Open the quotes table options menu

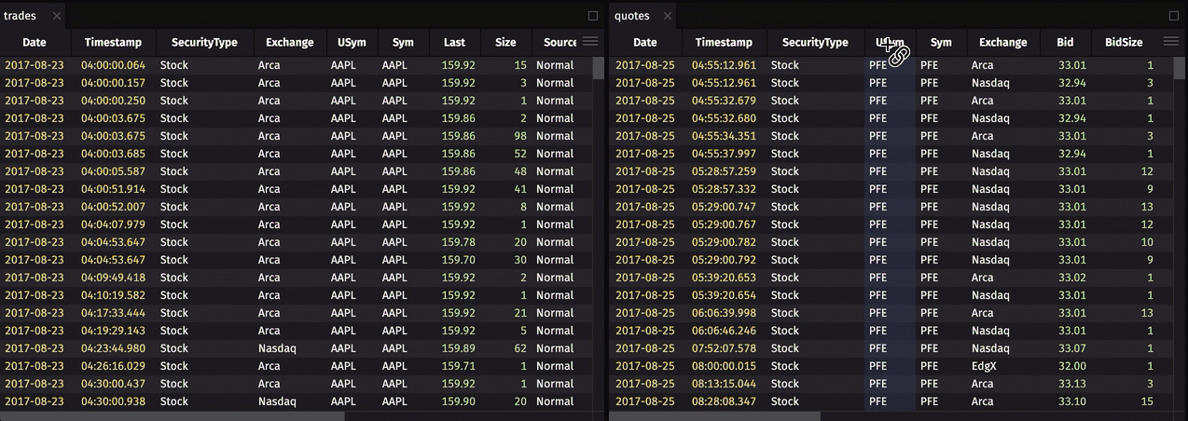pyautogui.click(x=1171, y=42)
